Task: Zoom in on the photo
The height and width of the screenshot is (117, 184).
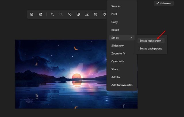Action: [x=52, y=14]
